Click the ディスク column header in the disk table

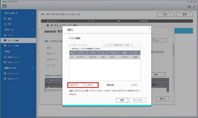click(x=80, y=53)
